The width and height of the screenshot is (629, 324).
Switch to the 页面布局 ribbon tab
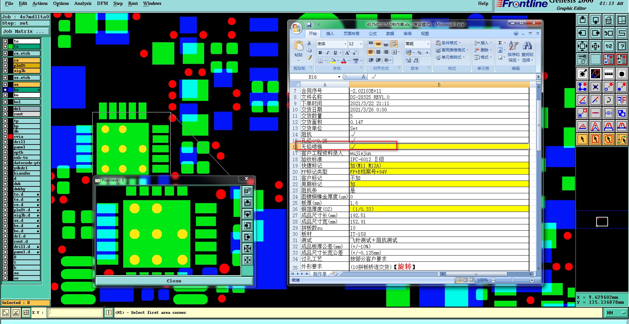(x=351, y=33)
